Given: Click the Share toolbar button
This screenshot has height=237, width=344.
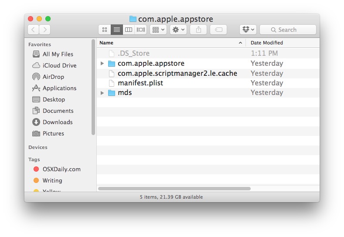Looking at the screenshot, I should coord(198,30).
